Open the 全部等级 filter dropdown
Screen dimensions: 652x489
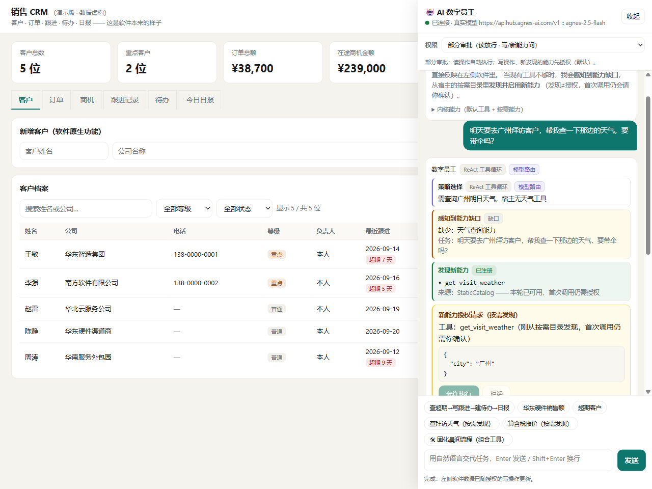click(x=184, y=208)
